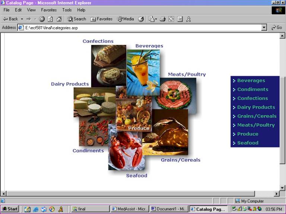This screenshot has height=214, width=286.
Task: Launch the Messenger toolbar icon
Action: point(188,19)
